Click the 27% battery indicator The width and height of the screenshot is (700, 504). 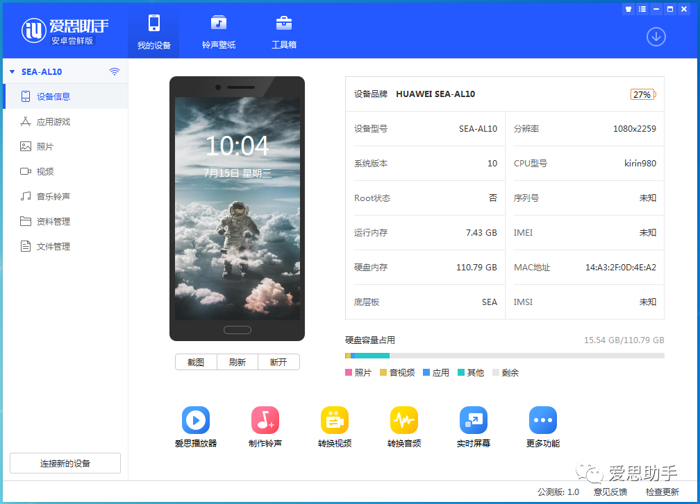(643, 94)
